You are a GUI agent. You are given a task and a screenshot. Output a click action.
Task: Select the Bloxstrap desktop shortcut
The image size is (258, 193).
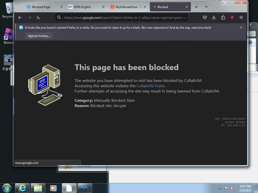(8, 36)
